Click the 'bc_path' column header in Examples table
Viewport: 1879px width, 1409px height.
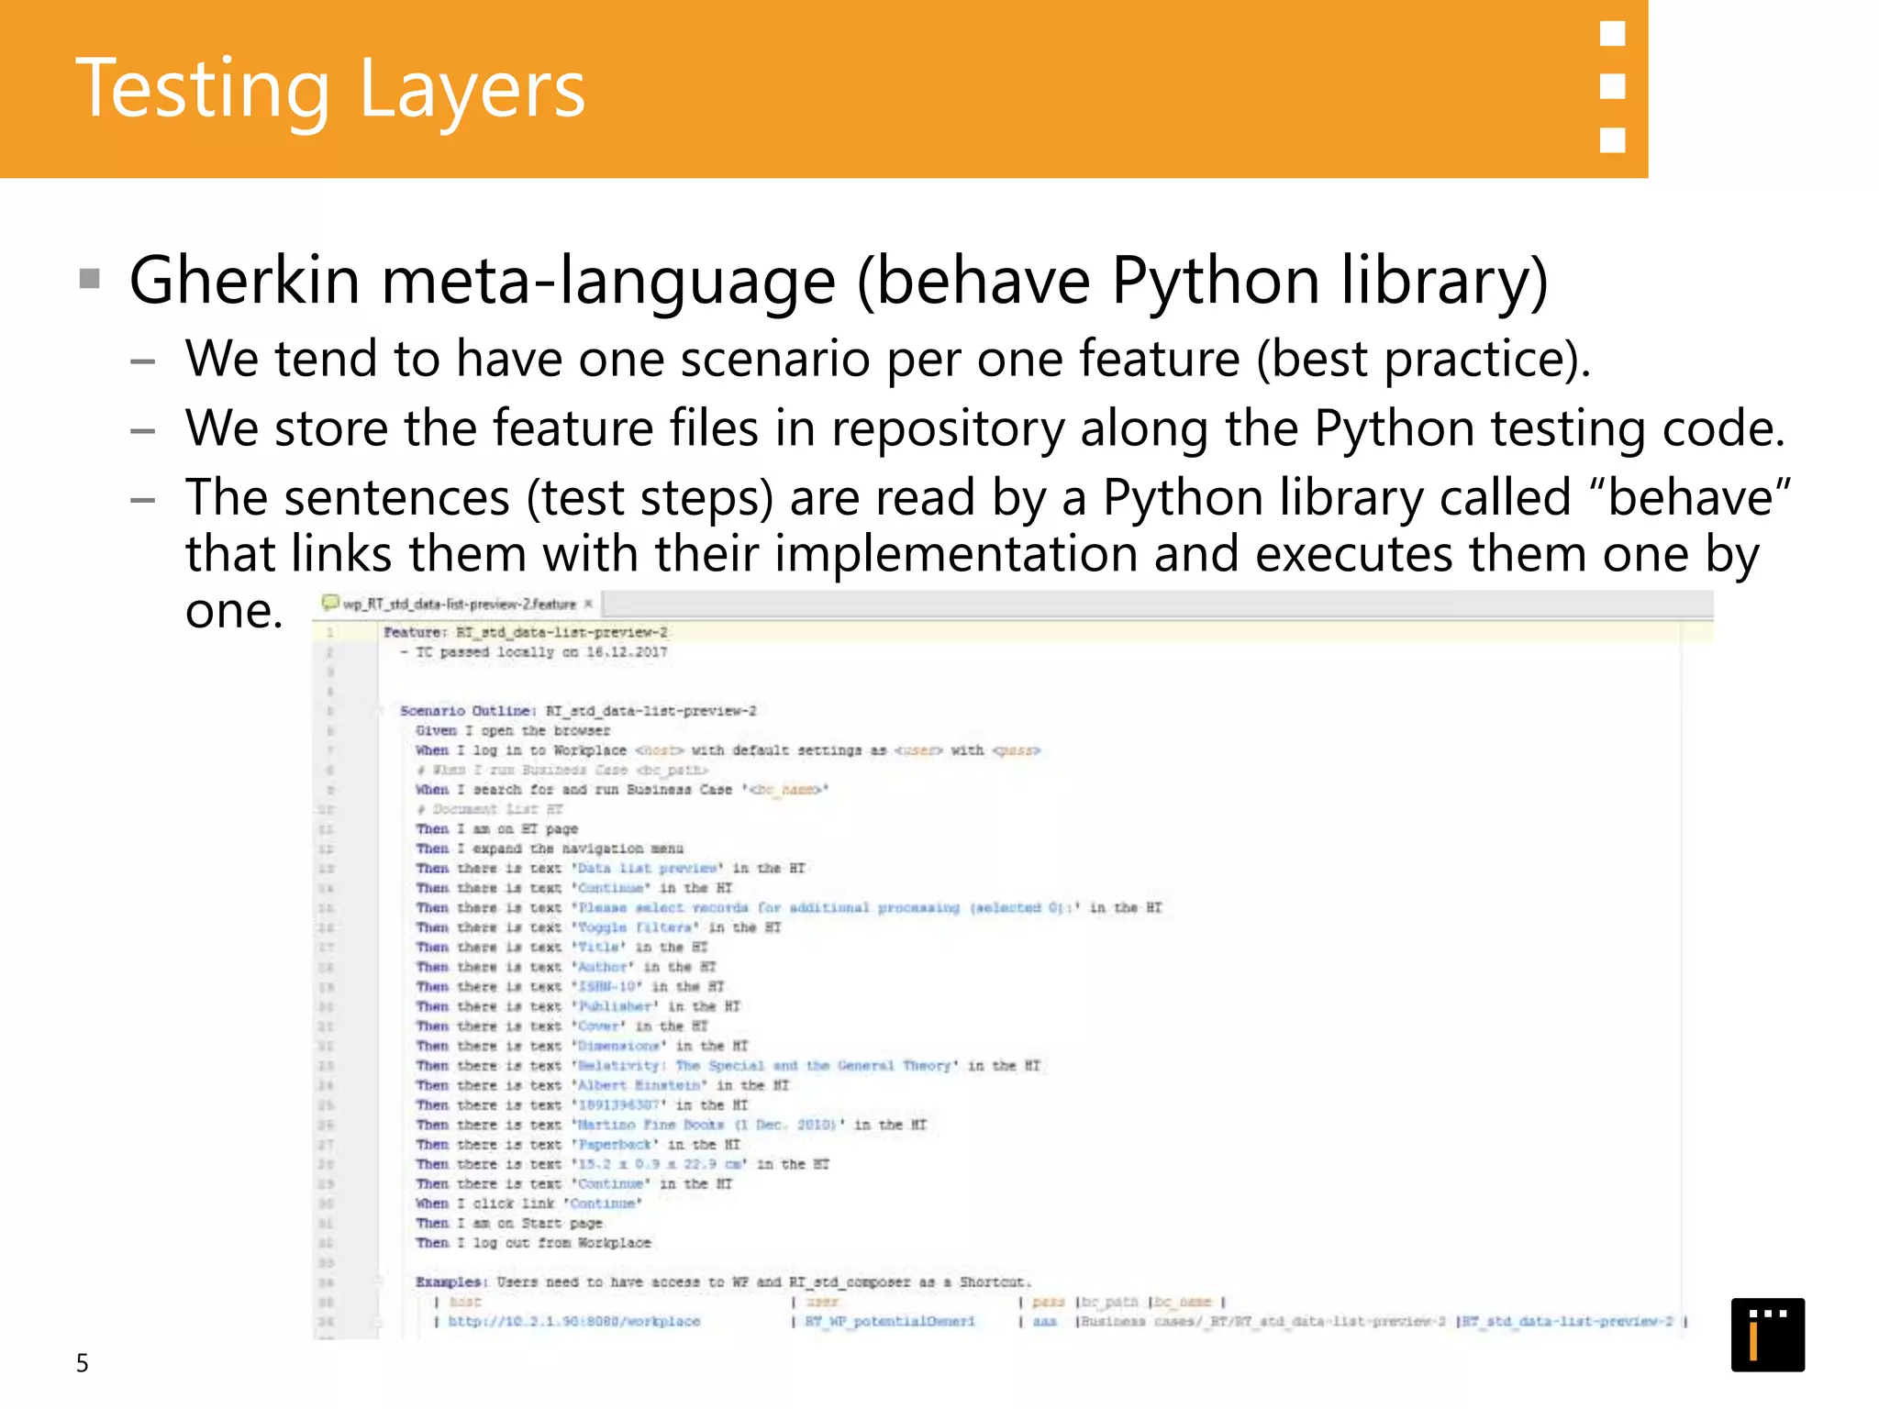pyautogui.click(x=1109, y=1302)
